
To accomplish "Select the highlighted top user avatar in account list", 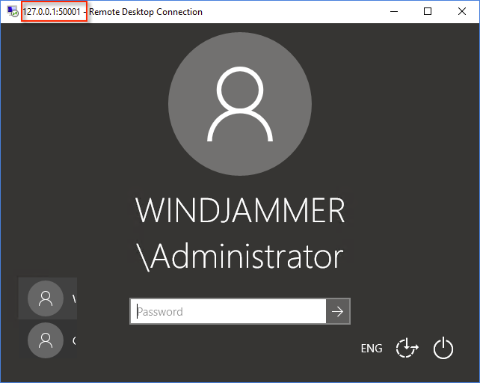I will (x=46, y=298).
